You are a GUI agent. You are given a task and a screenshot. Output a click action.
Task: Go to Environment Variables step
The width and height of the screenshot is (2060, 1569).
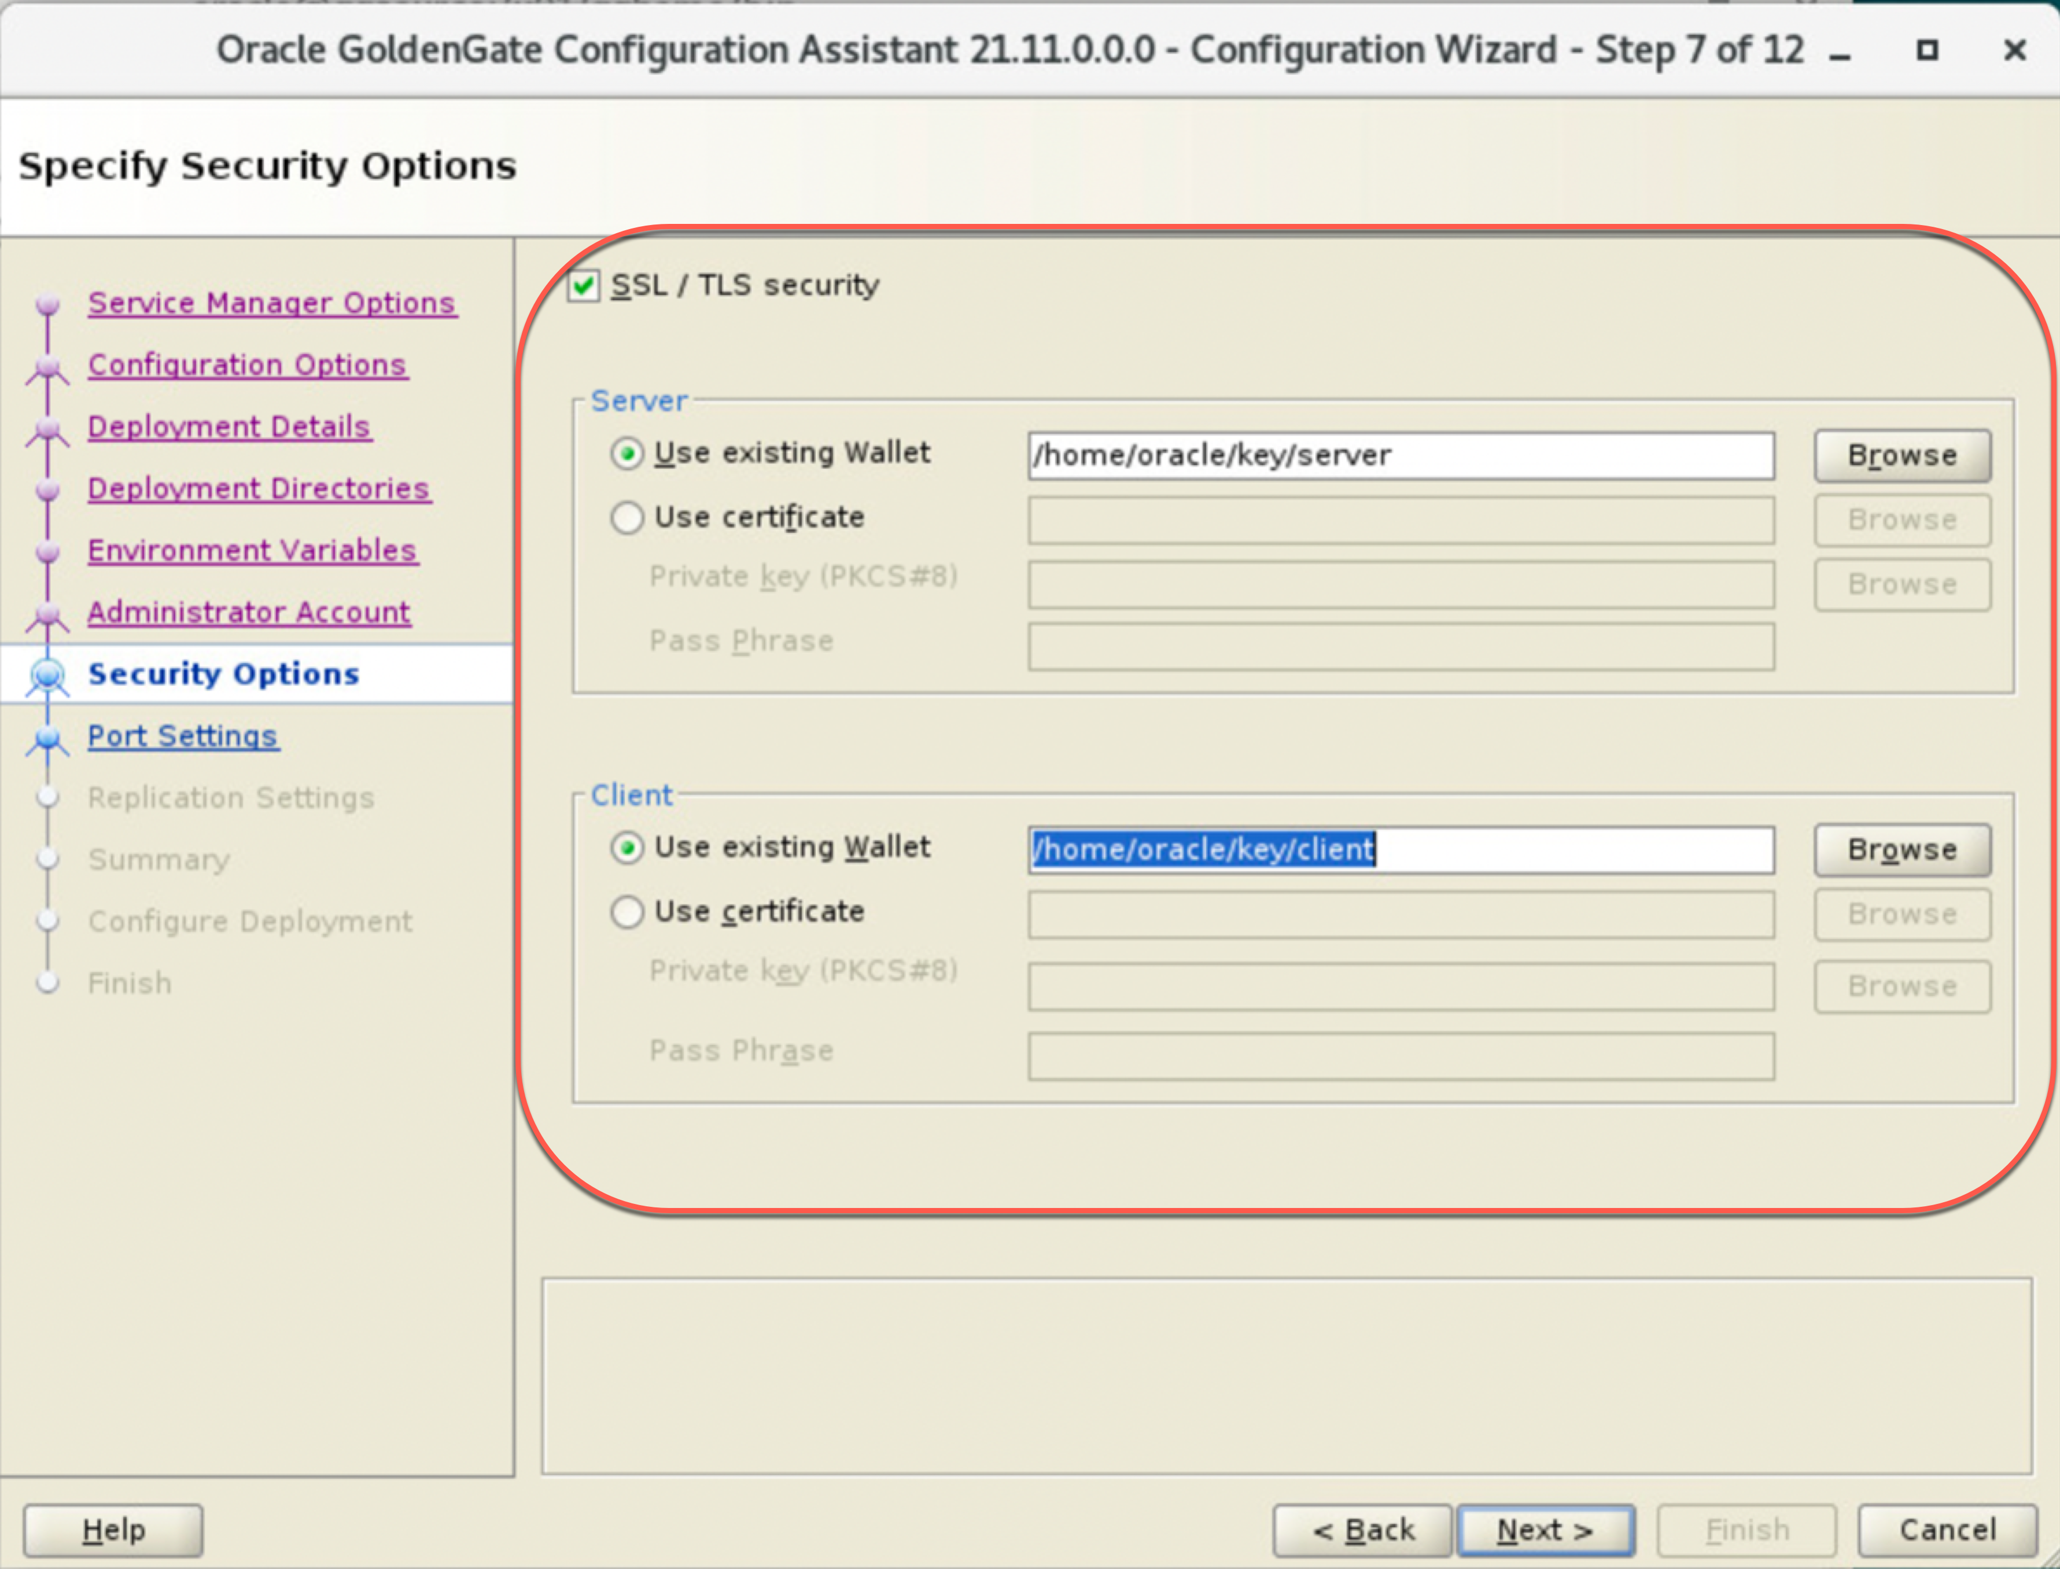click(x=252, y=551)
